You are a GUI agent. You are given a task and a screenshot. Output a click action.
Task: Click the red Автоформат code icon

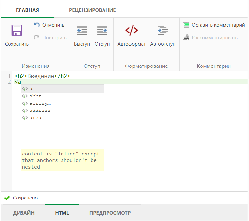(132, 30)
